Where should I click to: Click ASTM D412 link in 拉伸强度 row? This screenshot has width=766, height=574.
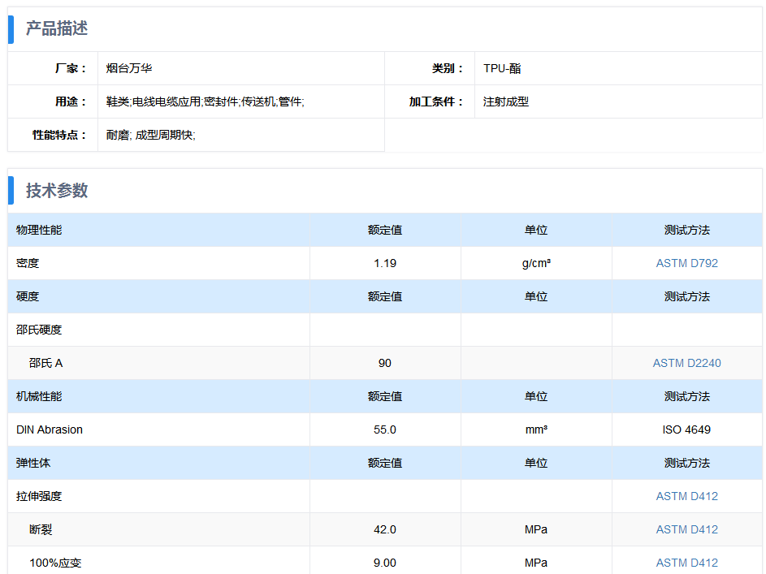pyautogui.click(x=686, y=496)
